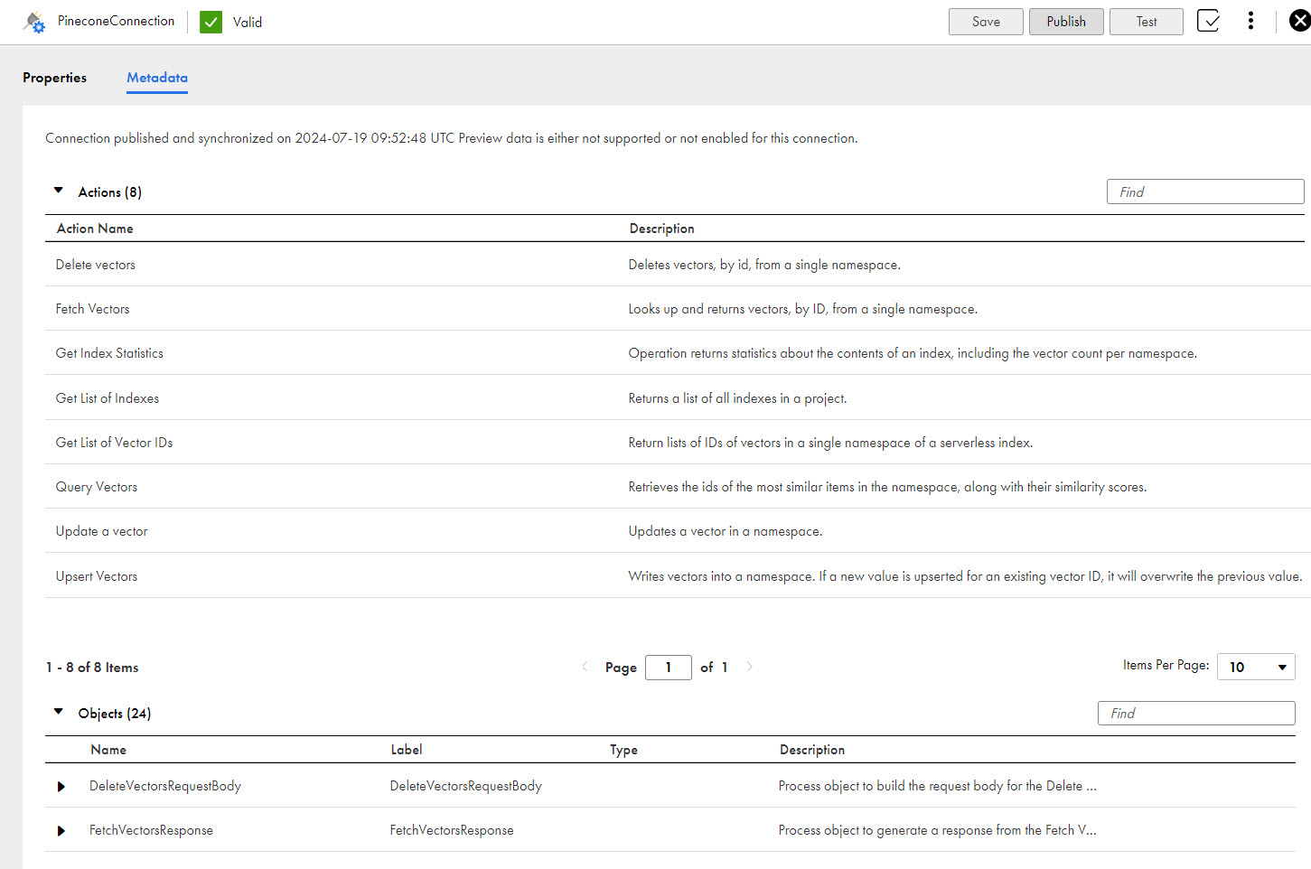Collapse the Objects (24) section
The height and width of the screenshot is (869, 1311).
click(59, 712)
